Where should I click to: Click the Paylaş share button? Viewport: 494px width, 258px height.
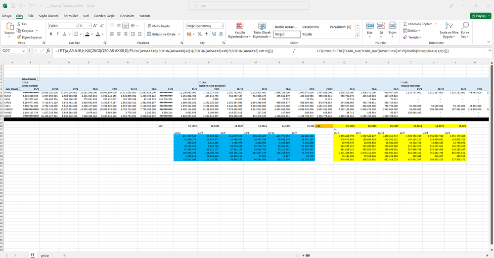pos(481,16)
